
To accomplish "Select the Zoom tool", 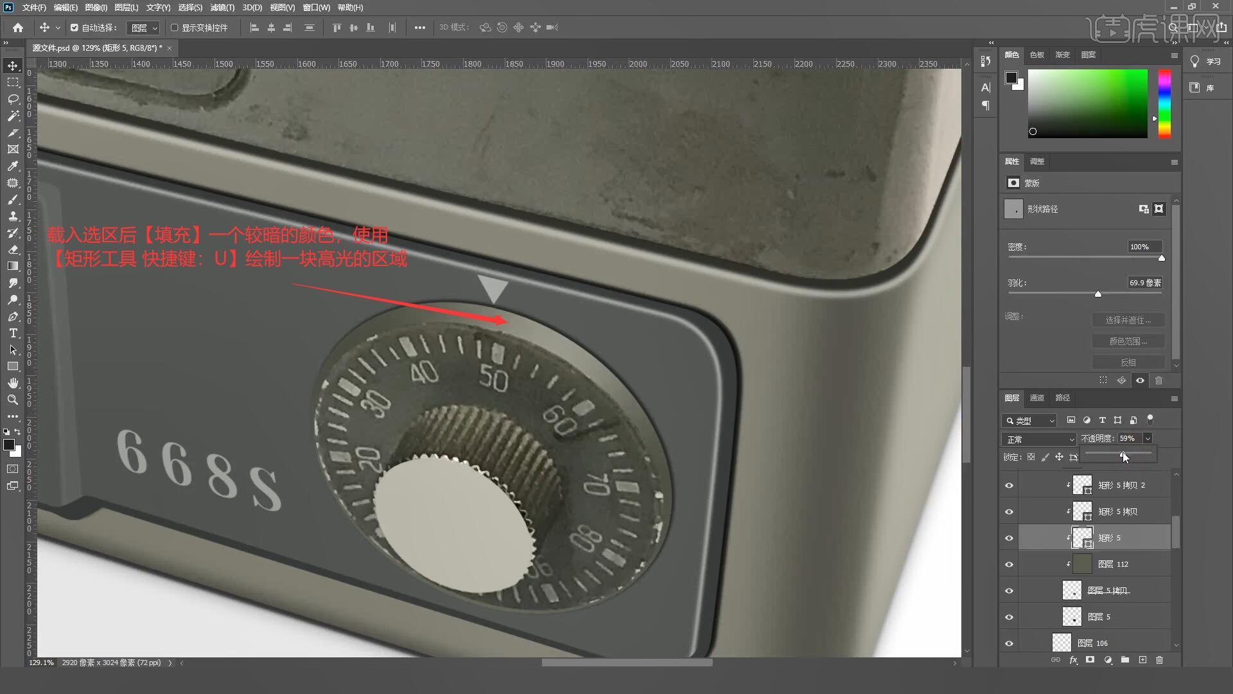I will pos(13,400).
